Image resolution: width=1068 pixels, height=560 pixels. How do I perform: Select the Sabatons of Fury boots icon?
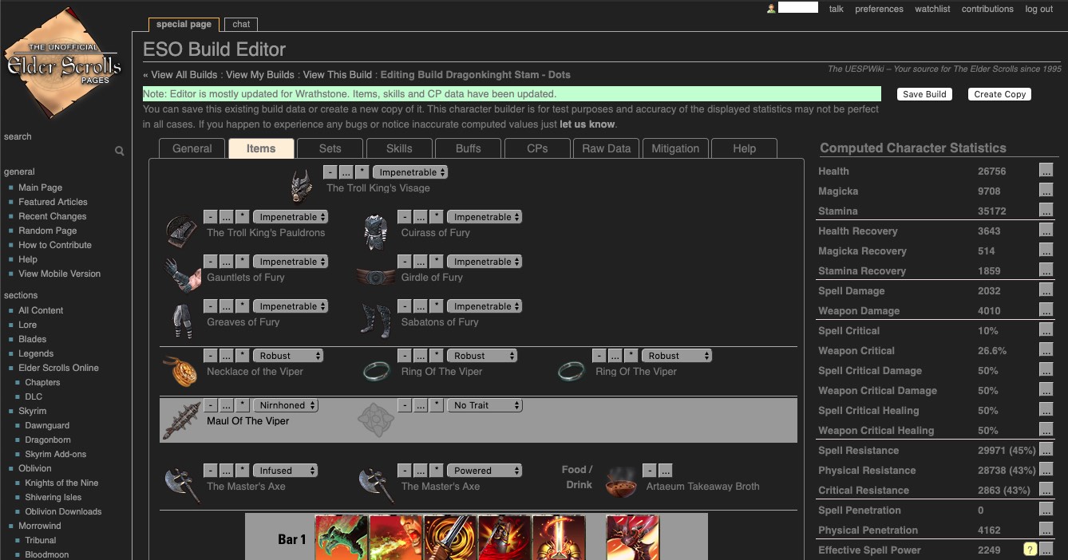tap(375, 321)
